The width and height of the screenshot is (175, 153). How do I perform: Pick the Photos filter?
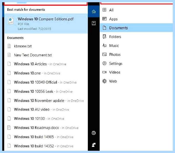point(136,54)
